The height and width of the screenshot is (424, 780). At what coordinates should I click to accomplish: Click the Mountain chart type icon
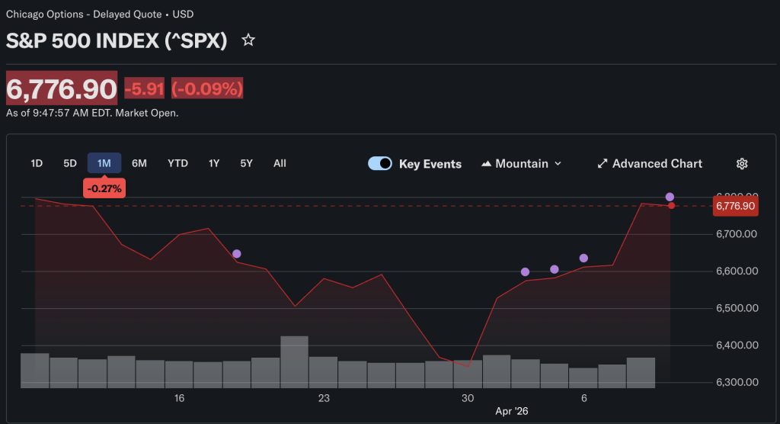[486, 164]
